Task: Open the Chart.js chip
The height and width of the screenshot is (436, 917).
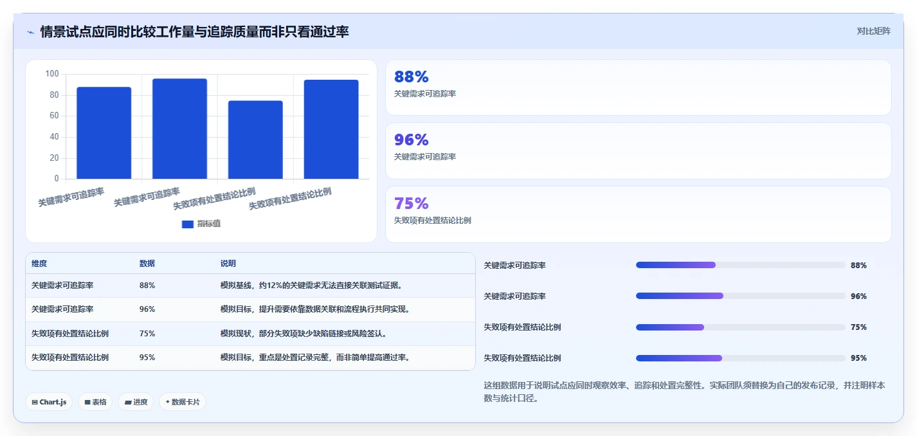Action: [x=49, y=402]
